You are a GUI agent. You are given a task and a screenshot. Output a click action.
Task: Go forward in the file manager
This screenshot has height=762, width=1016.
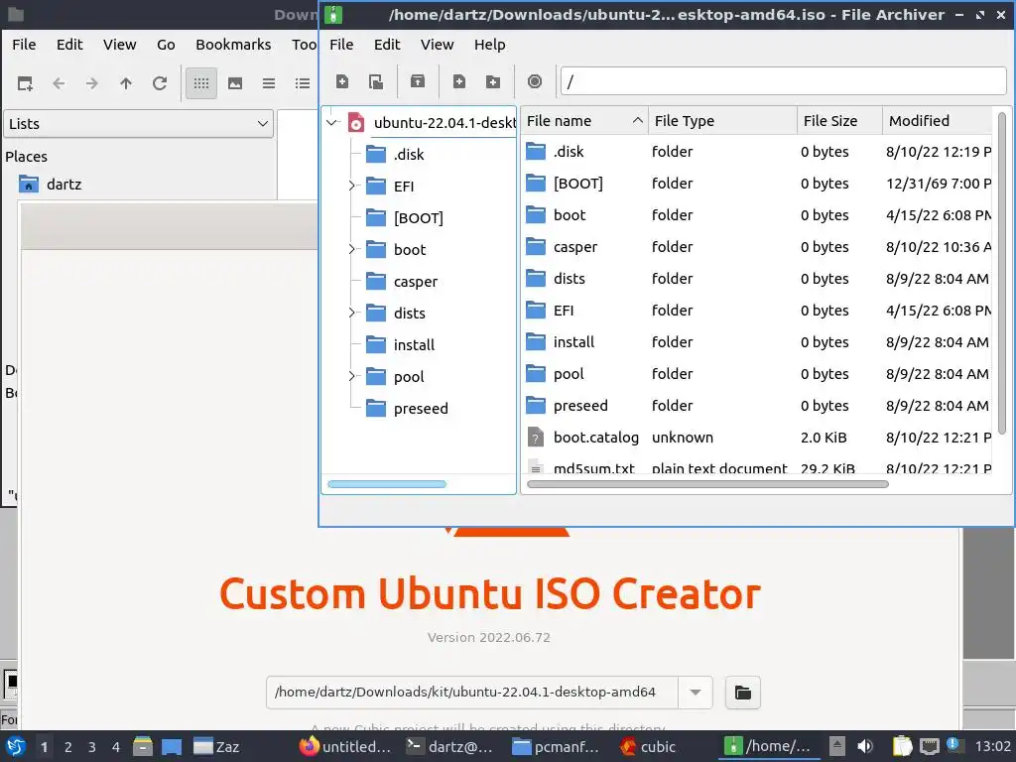pyautogui.click(x=92, y=83)
